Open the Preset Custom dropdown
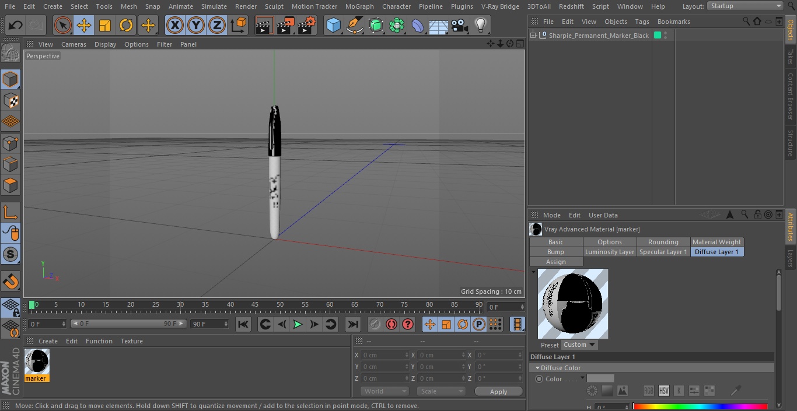The height and width of the screenshot is (411, 797). pos(579,345)
